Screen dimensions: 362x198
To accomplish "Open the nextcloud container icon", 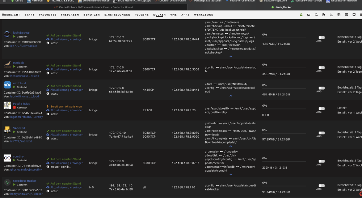I will 7,85.
